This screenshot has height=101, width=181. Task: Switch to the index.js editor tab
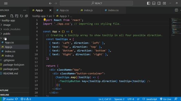coord(88,10)
